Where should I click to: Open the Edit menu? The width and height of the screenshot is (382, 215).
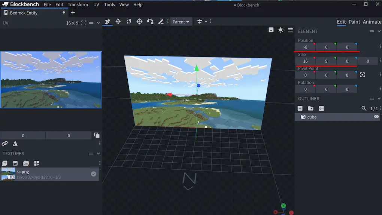59,4
